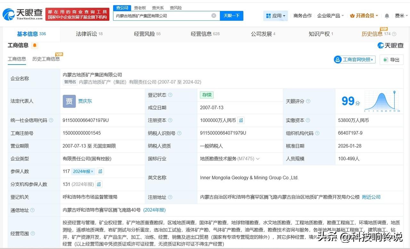
Task: Select the 工商信息 sub-tab
Action: pyautogui.click(x=17, y=59)
